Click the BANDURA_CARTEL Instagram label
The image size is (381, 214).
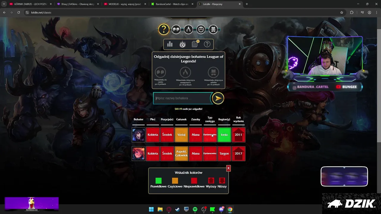(310, 87)
